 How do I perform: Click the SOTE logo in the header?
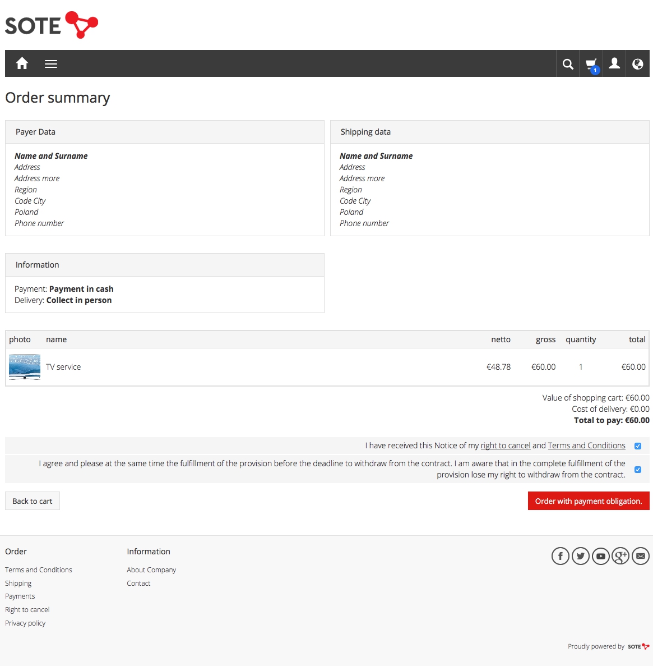52,25
